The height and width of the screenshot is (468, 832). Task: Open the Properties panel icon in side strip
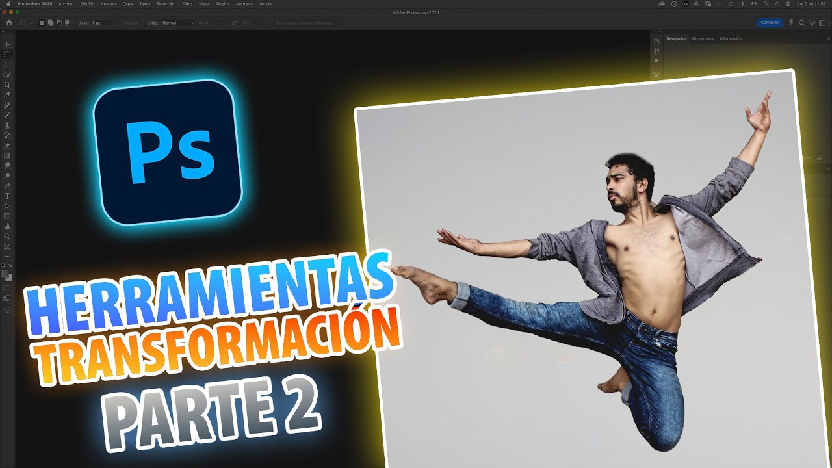[x=656, y=42]
